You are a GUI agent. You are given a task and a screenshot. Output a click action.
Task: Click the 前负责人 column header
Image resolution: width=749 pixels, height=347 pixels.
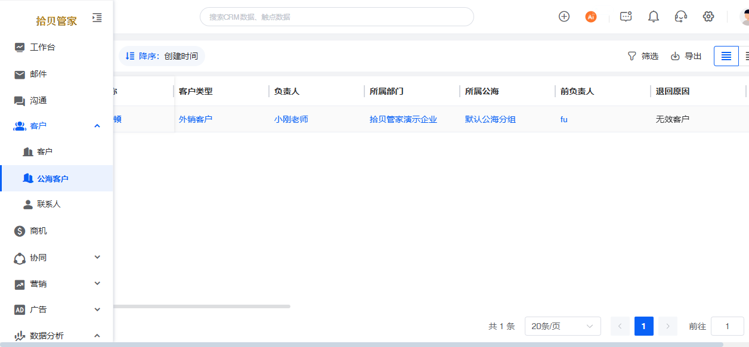(x=577, y=91)
